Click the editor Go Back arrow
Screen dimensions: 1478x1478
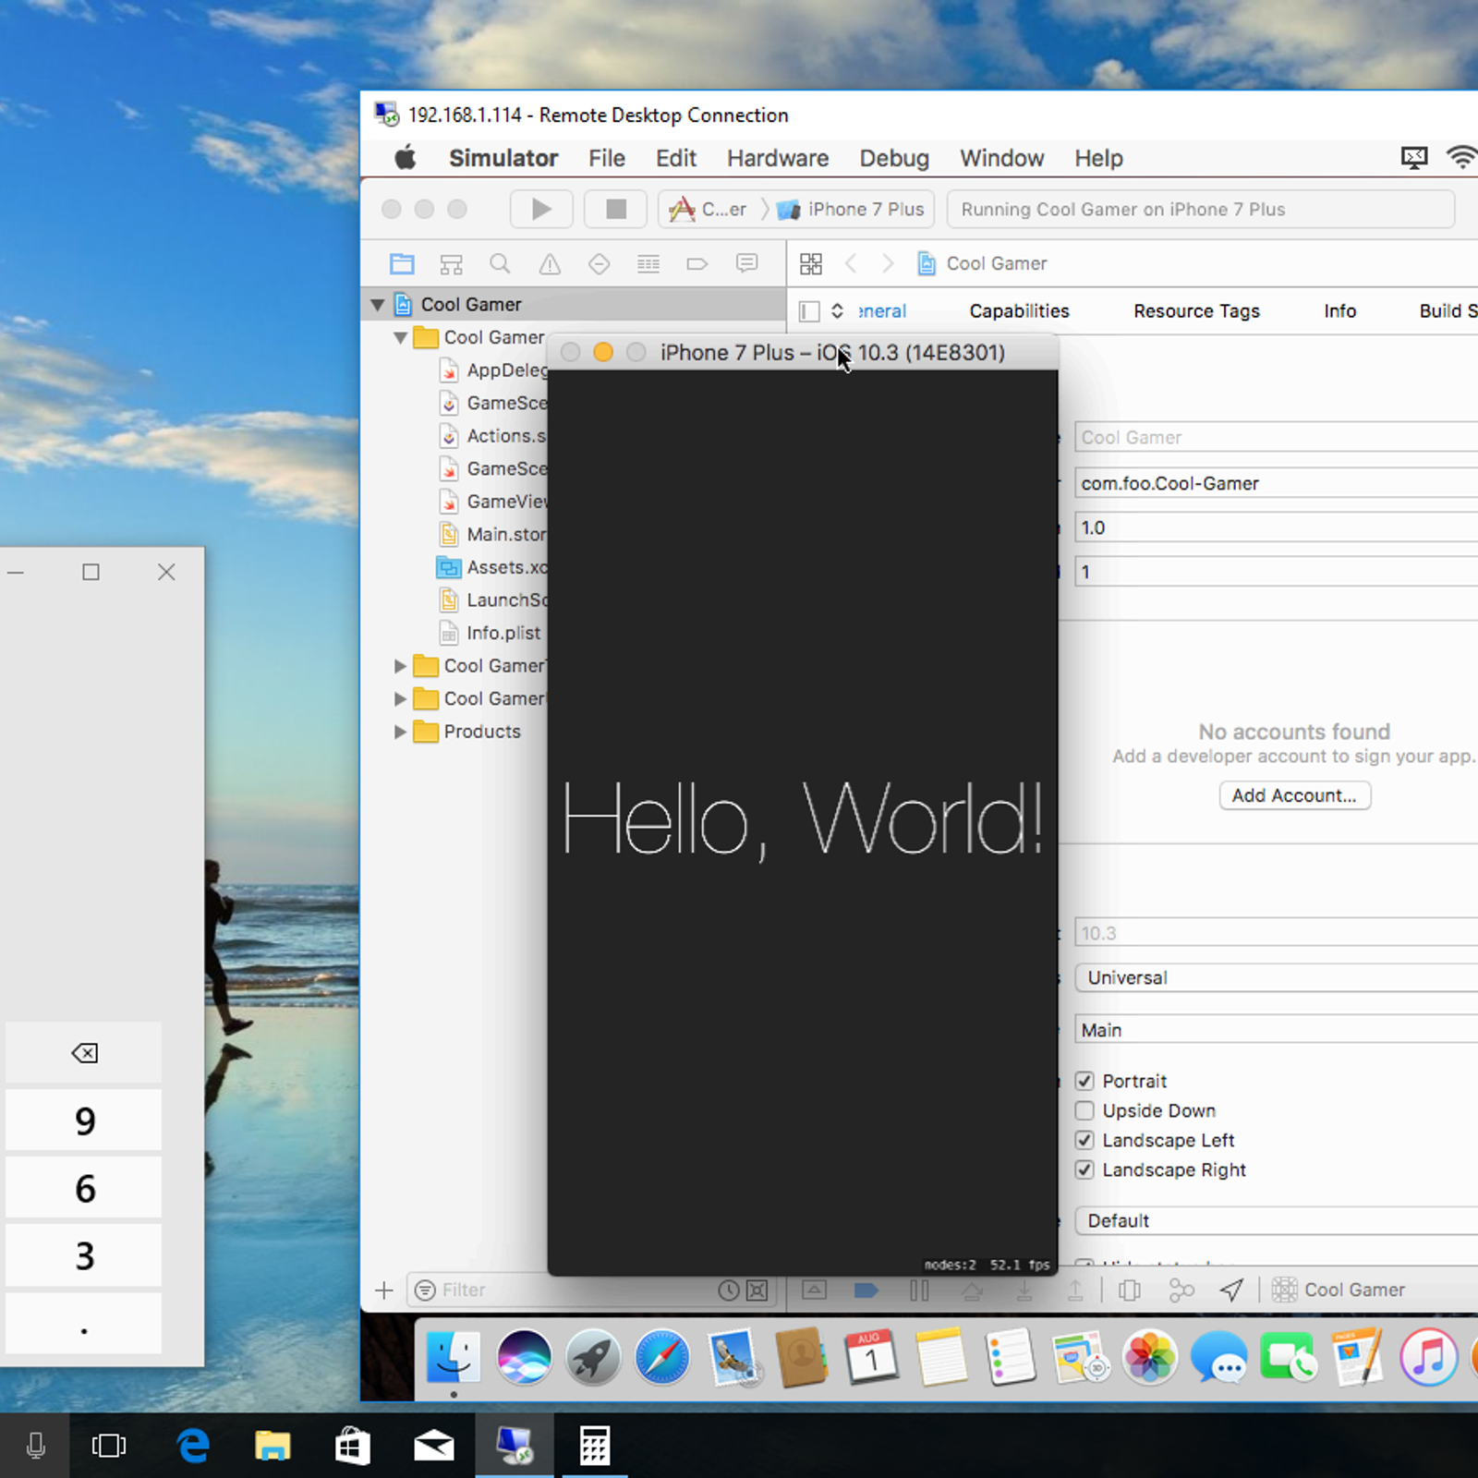(x=851, y=264)
